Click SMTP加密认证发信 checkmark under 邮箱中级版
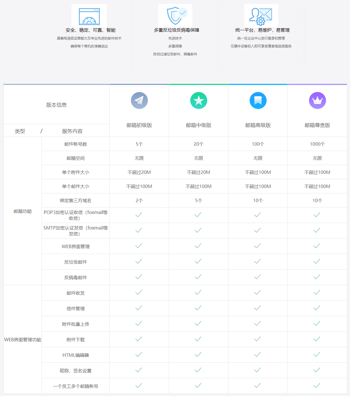Viewport: 350px width, 396px height. click(x=198, y=230)
